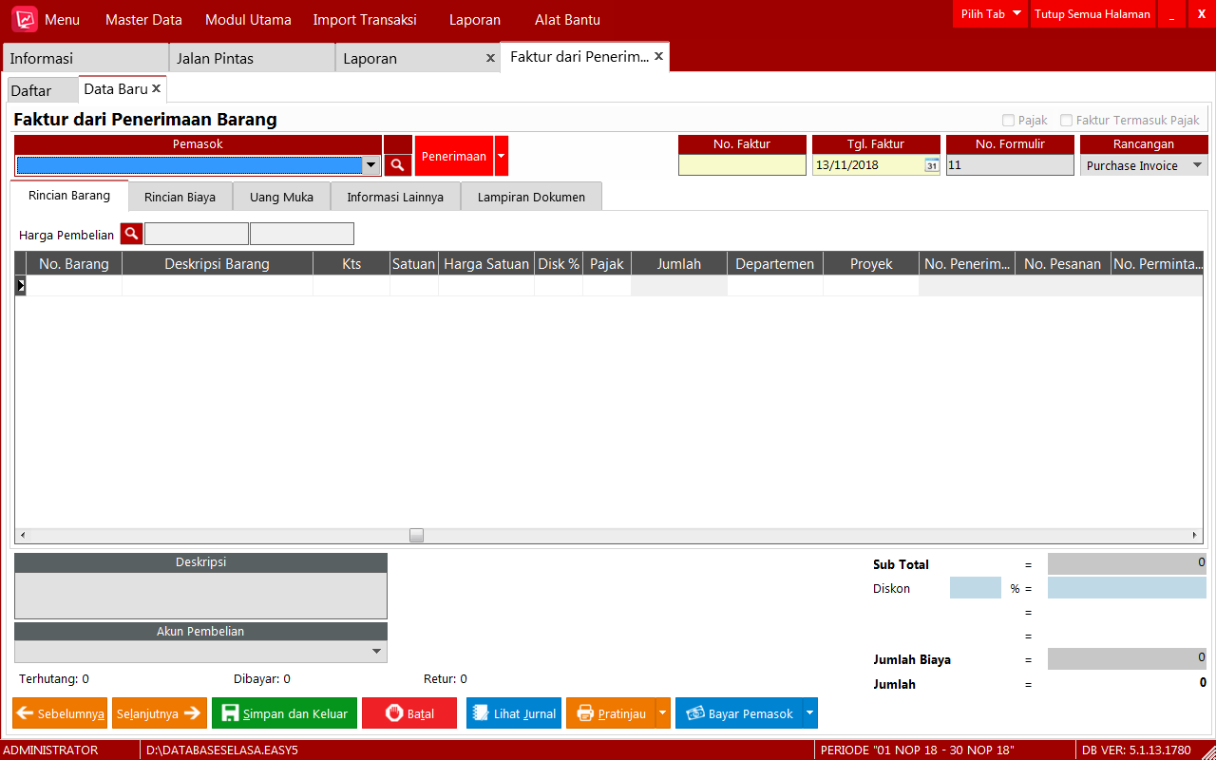Click Bayar Pemasok payment button
The width and height of the screenshot is (1216, 760).
[738, 713]
